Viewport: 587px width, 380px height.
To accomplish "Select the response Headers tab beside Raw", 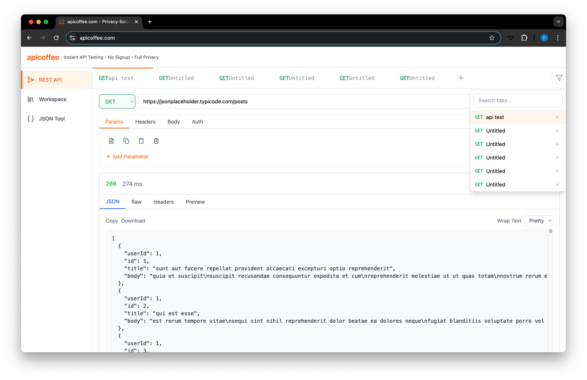I will (x=164, y=202).
